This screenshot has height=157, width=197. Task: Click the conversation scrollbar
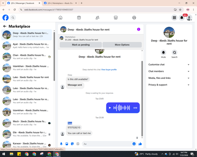point(142,99)
